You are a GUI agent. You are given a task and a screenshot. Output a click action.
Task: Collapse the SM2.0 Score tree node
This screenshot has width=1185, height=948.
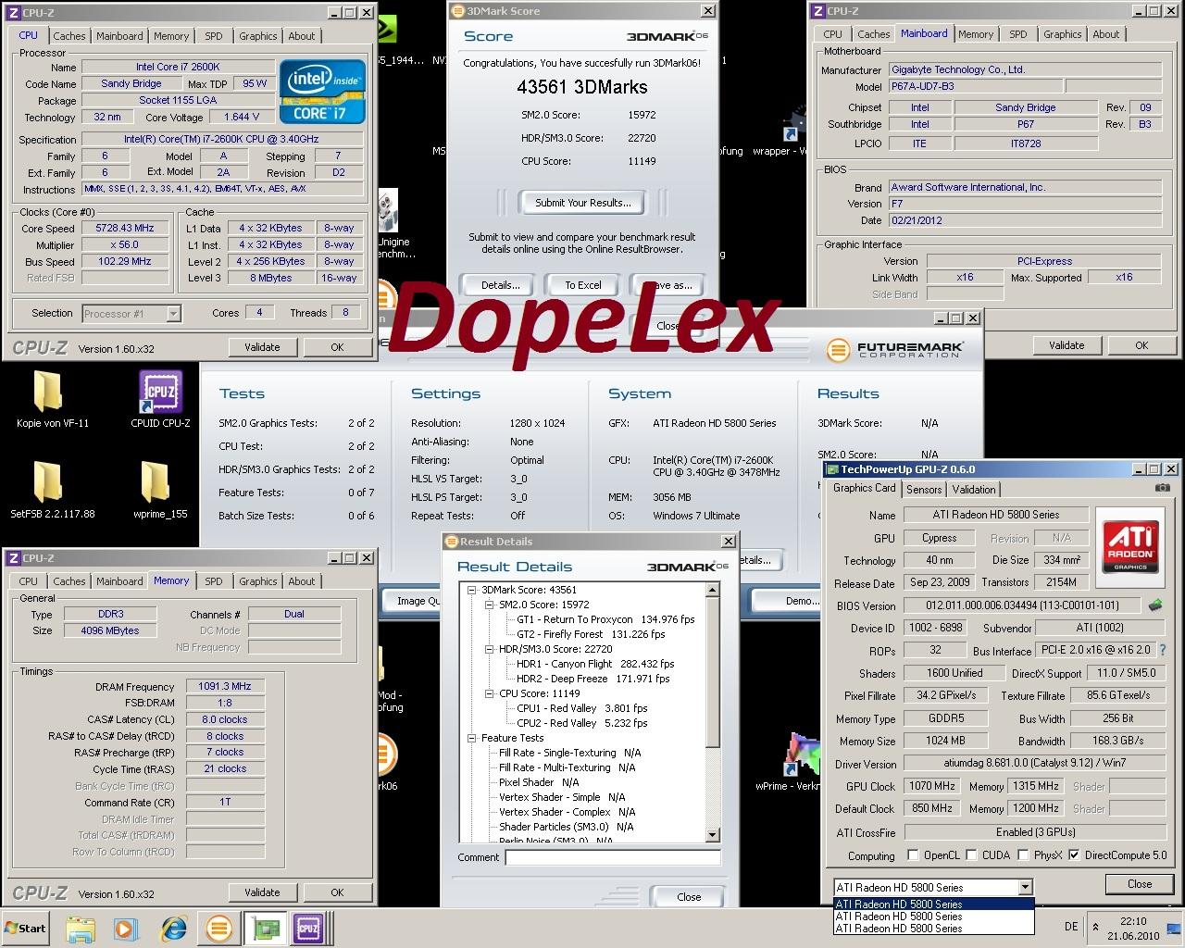click(490, 605)
